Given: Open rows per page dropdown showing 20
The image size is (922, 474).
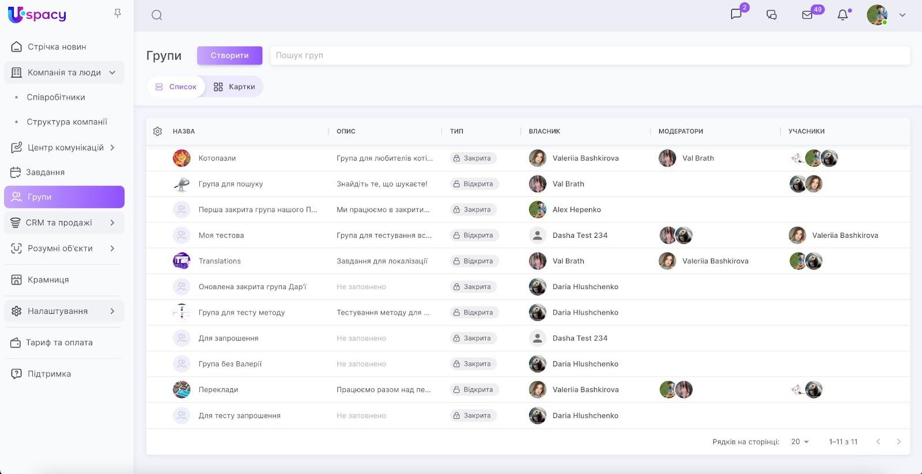Looking at the screenshot, I should pos(800,442).
